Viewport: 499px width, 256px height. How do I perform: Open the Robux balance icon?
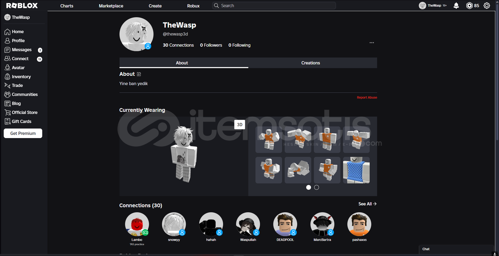click(x=469, y=6)
